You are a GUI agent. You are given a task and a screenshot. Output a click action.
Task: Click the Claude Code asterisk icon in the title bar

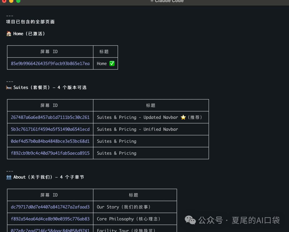pyautogui.click(x=153, y=1)
